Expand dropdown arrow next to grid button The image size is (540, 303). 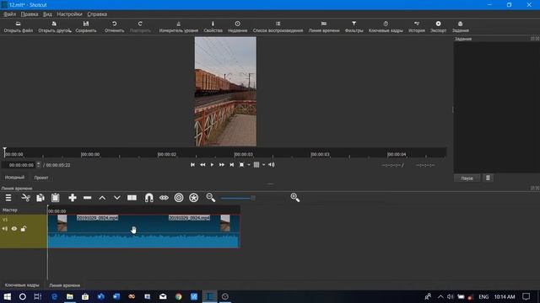264,165
